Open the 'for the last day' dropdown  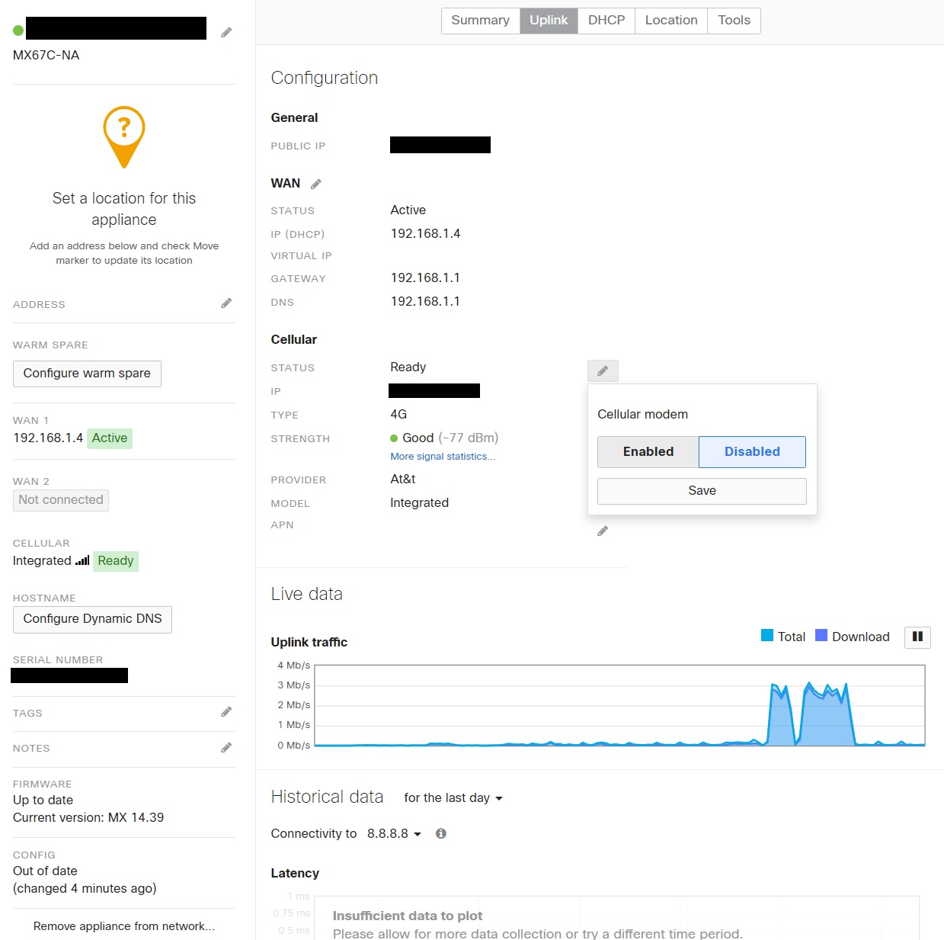pos(453,797)
